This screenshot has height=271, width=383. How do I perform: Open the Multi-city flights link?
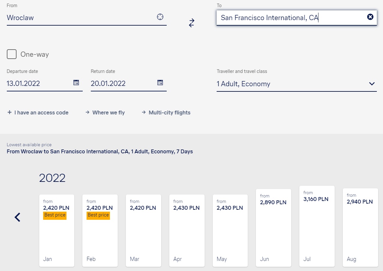[170, 112]
